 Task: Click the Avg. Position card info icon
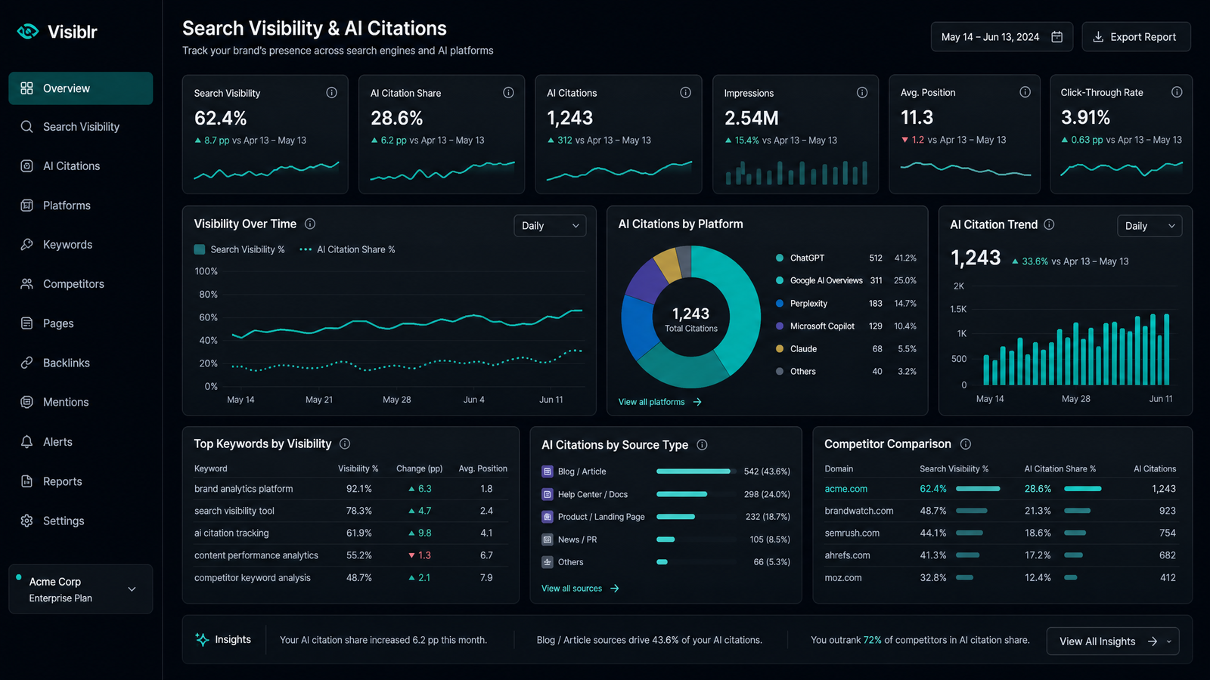click(1025, 92)
